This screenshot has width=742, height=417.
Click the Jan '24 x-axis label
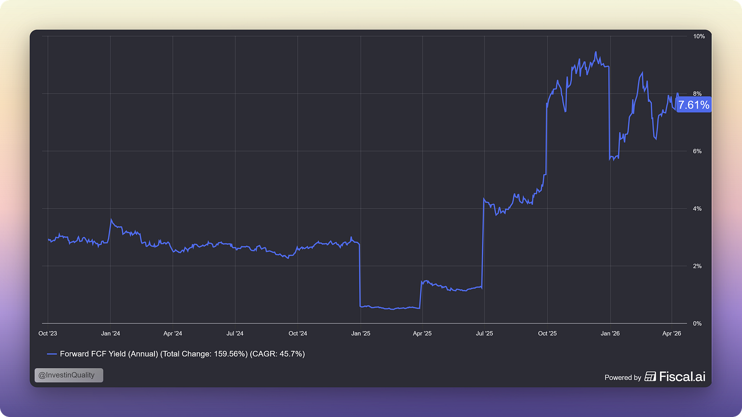click(110, 333)
